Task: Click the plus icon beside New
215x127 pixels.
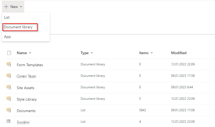Action: coord(6,7)
